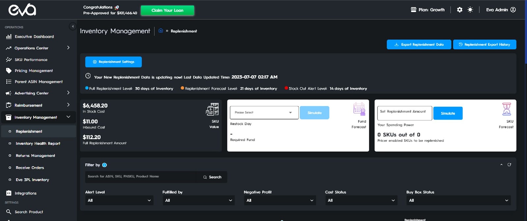This screenshot has height=221, width=527.
Task: Click Simulate in Fund Forecast card
Action: pyautogui.click(x=315, y=113)
